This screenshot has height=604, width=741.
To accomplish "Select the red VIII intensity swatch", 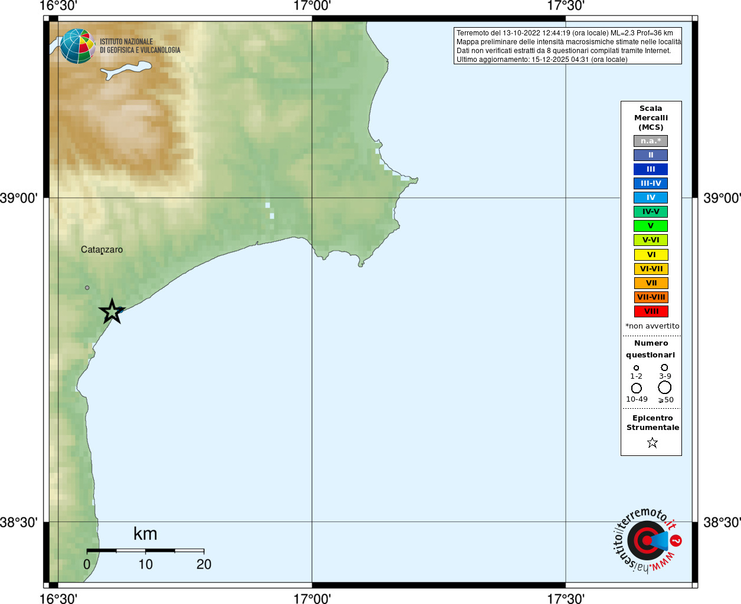I will pos(651,311).
